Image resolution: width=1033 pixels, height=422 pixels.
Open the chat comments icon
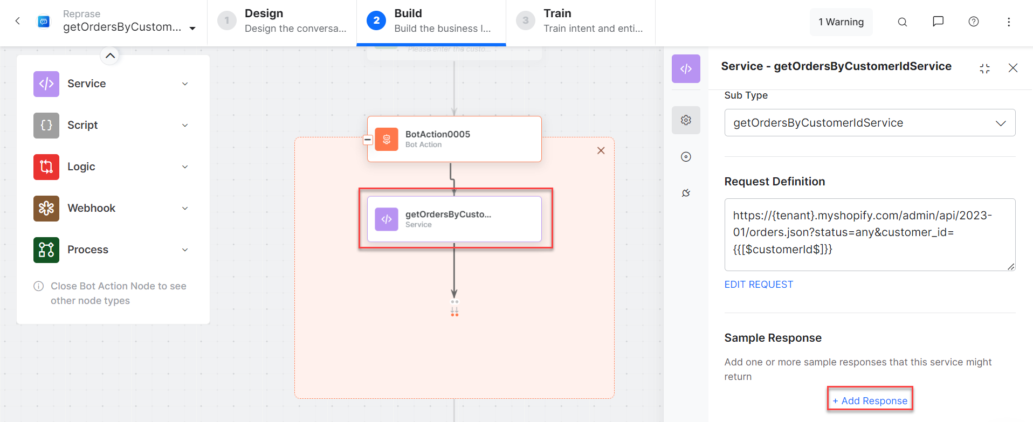[938, 22]
